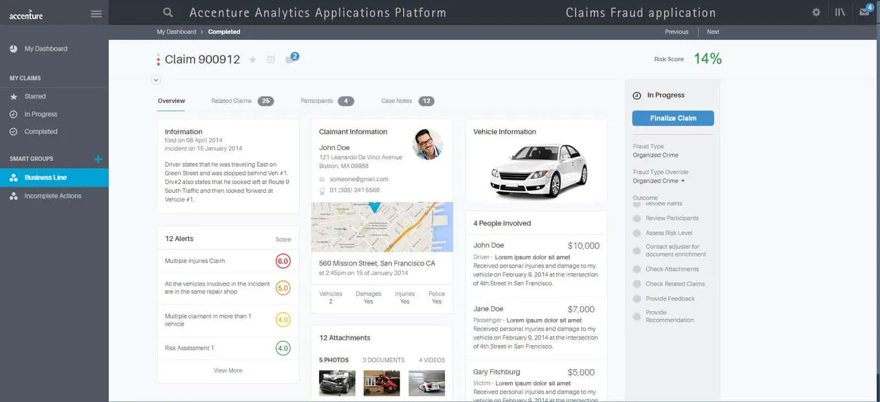
Task: Toggle the Check Attachments checklist circle
Action: click(637, 270)
